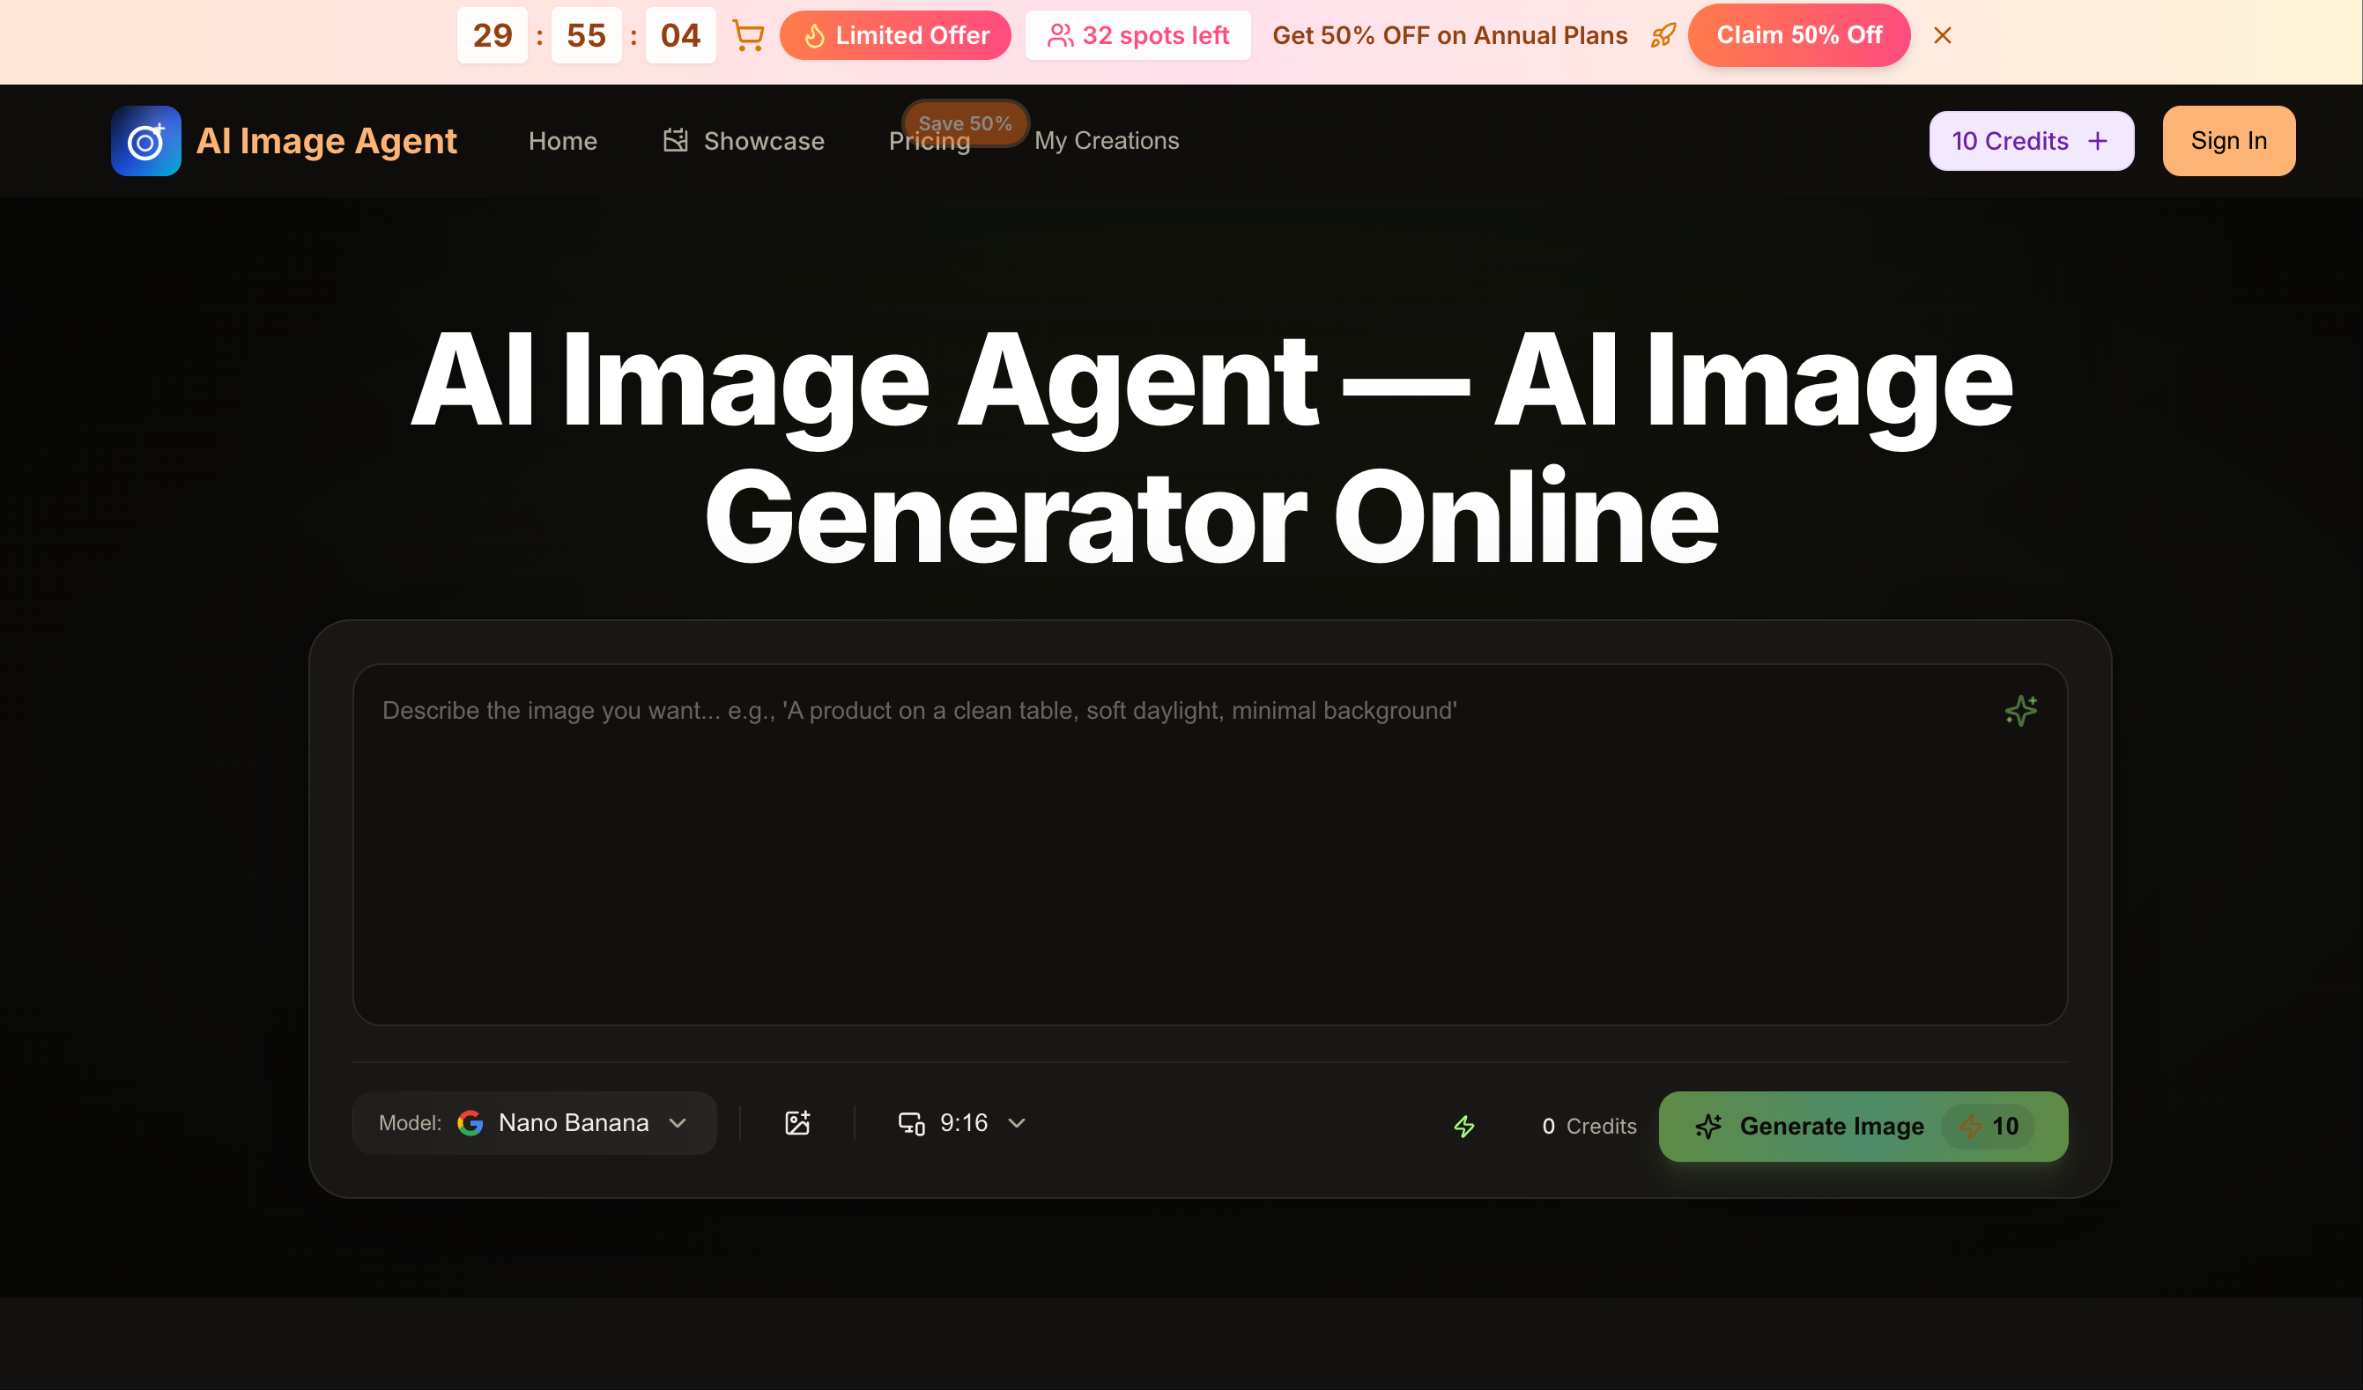This screenshot has width=2363, height=1390.
Task: Select the image upload icon in the toolbar
Action: click(798, 1122)
